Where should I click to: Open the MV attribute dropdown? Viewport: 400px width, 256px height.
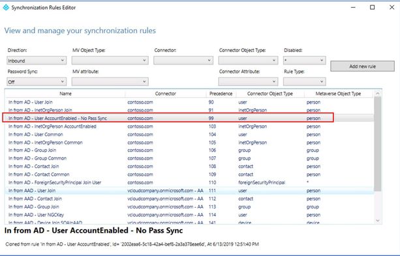(110, 82)
